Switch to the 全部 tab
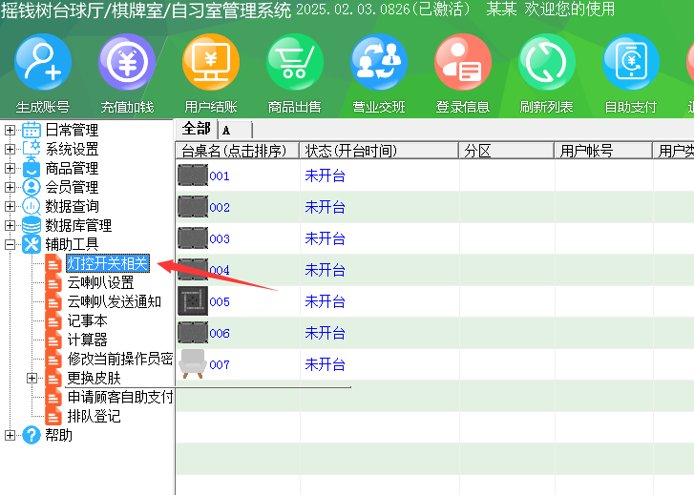694x495 pixels. coord(196,129)
